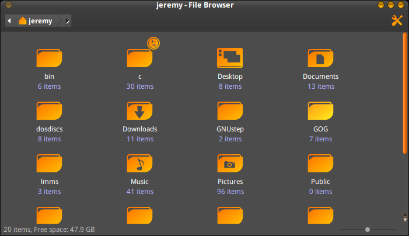
Task: Click the '30 items' count text
Action: point(140,86)
